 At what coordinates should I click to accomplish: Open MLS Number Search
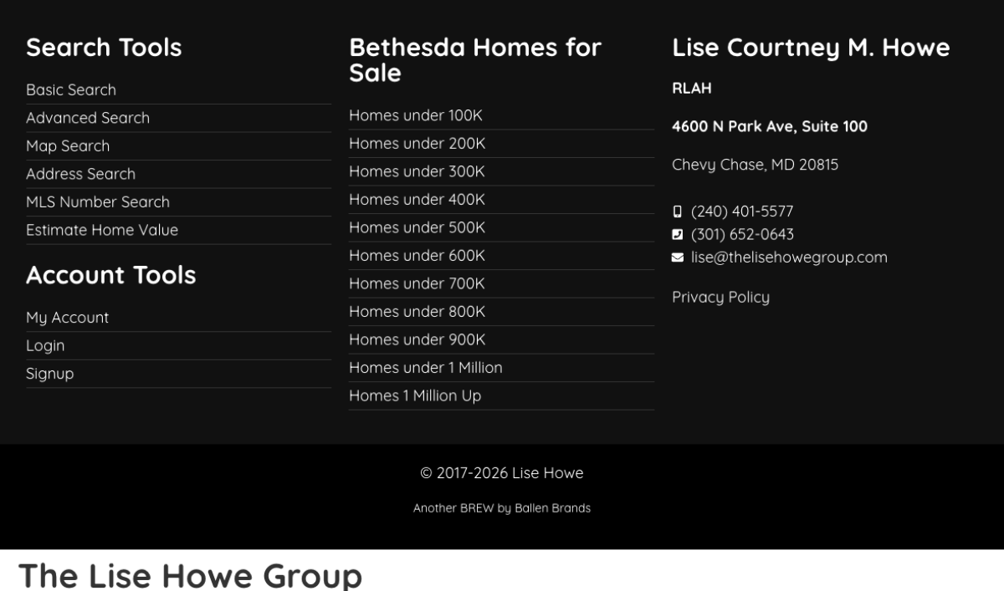[98, 201]
